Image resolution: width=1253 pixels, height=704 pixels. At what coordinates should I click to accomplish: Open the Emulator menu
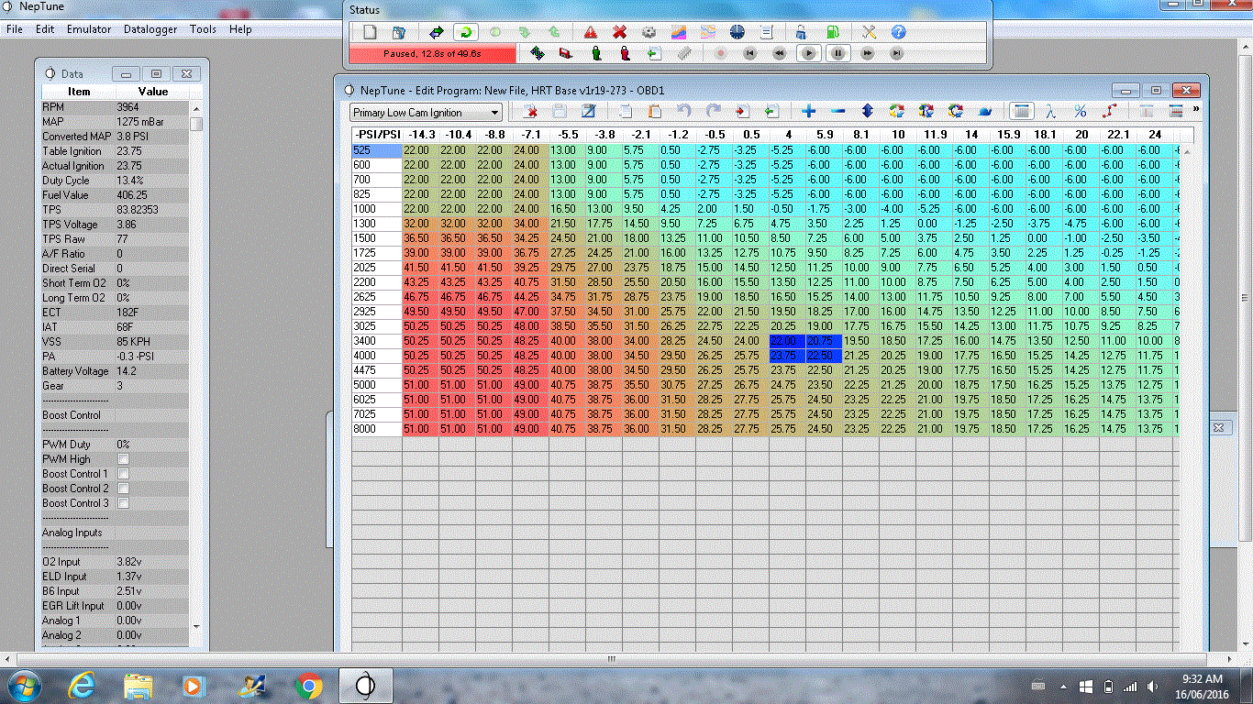[89, 29]
